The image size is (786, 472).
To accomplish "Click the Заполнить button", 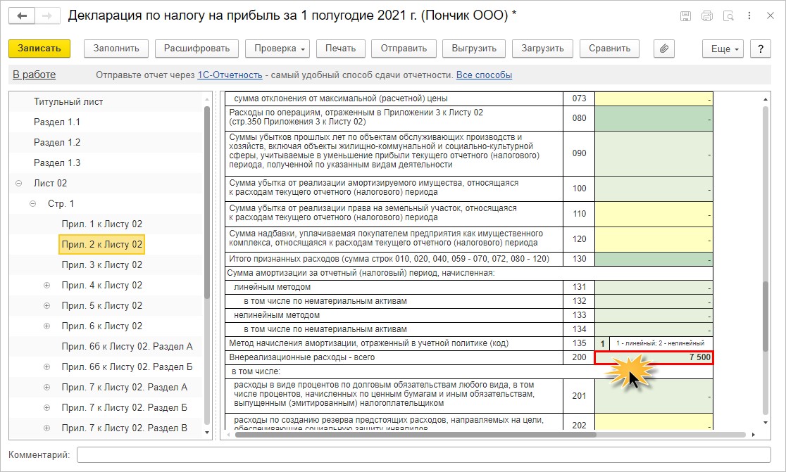I will coord(116,49).
